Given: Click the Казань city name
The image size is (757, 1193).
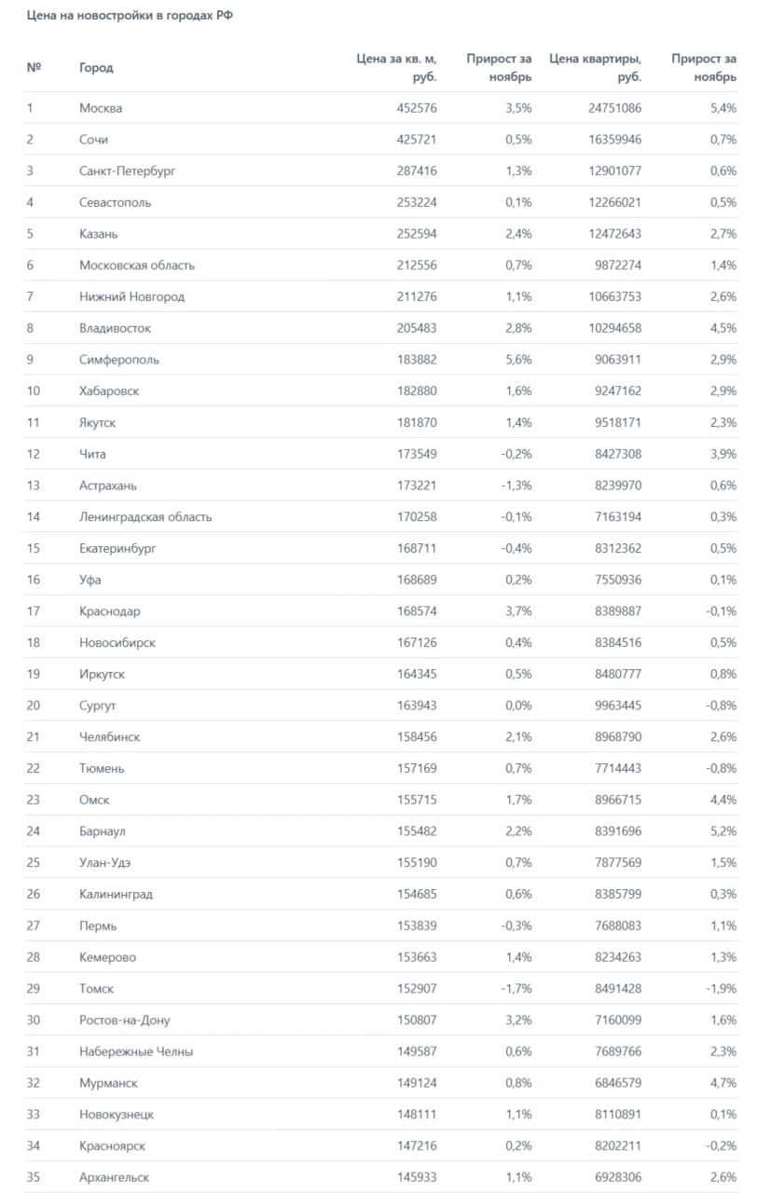Looking at the screenshot, I should [x=98, y=234].
